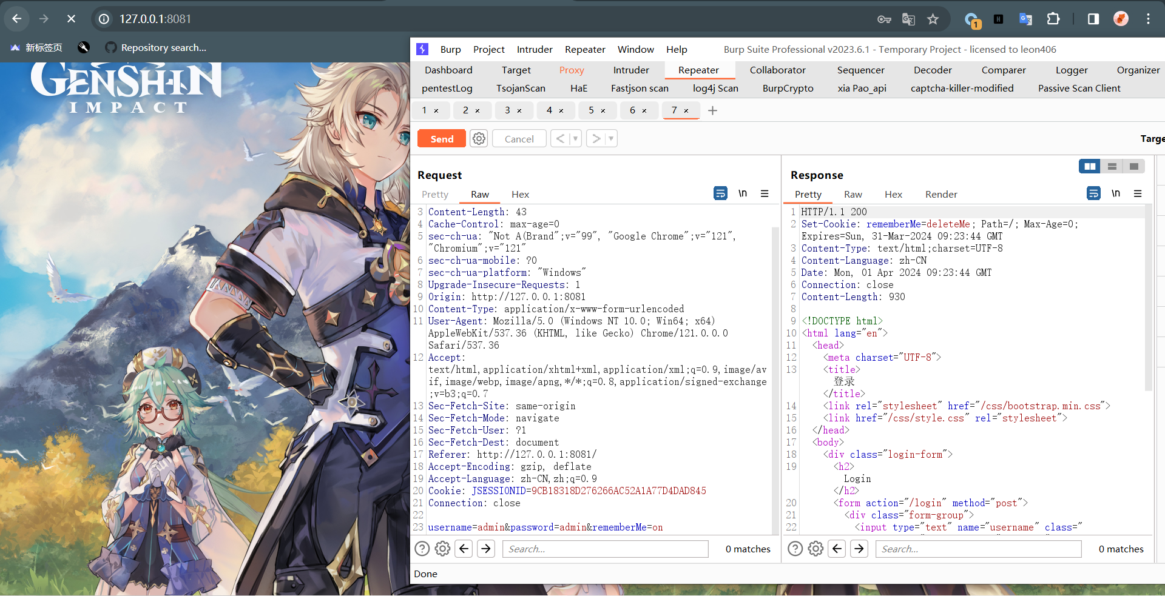Screen dimensions: 1165x596
Task: Open Project menu
Action: [489, 49]
